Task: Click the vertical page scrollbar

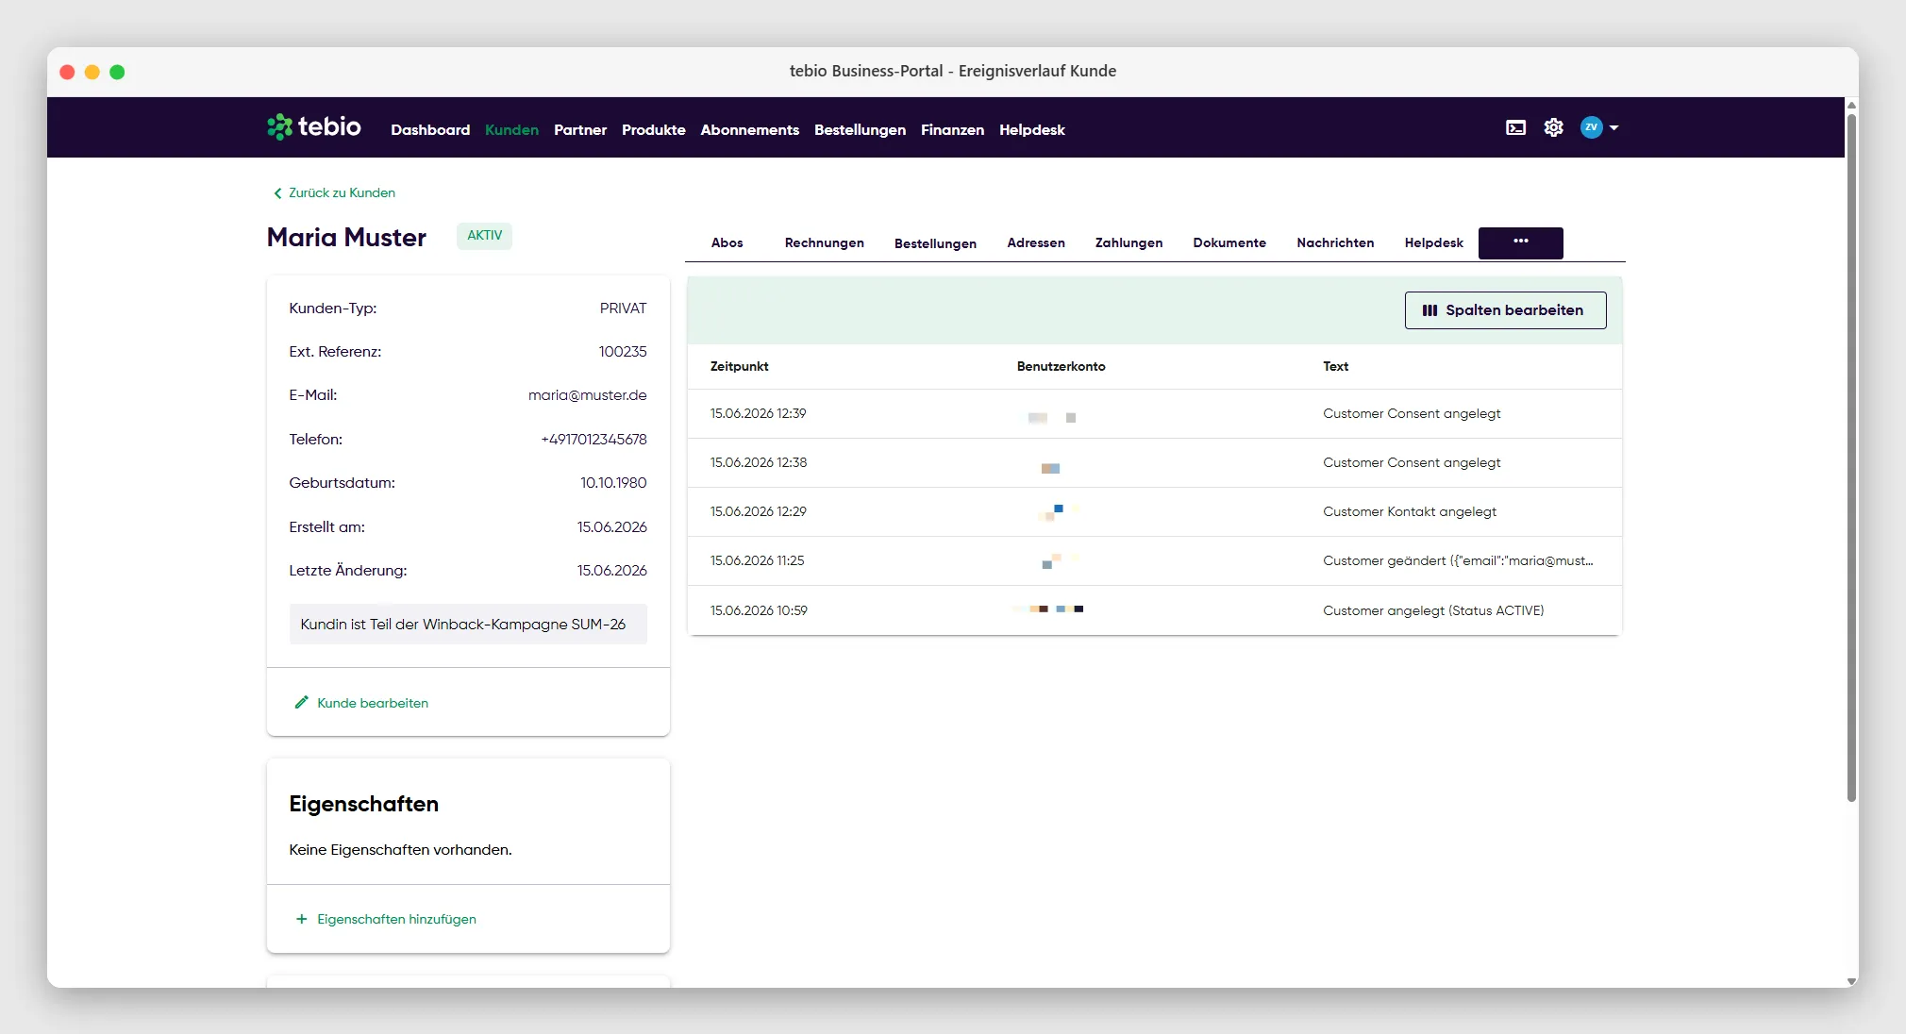Action: pos(1851,458)
